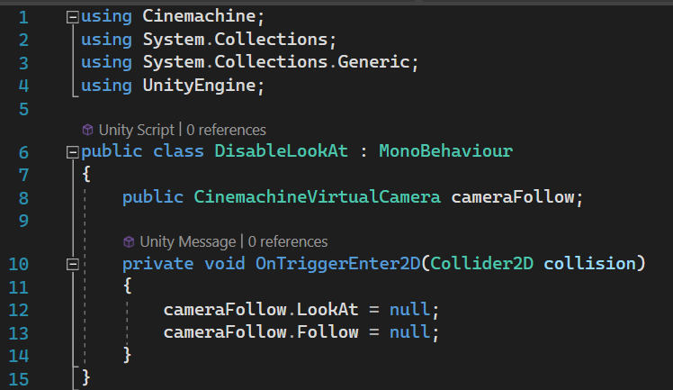Collapse the OnTriggerEnter2D method
Screen dimensions: 673x390
pyautogui.click(x=73, y=264)
